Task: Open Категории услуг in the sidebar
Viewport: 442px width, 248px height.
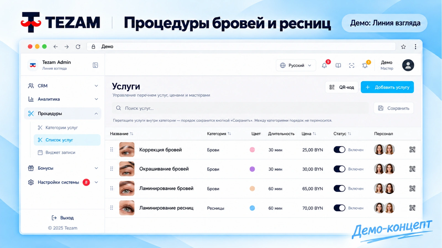Action: [x=67, y=128]
